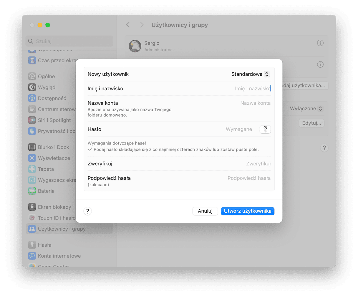This screenshot has width=358, height=296.
Task: Select Ekran blokady in the sidebar
Action: pyautogui.click(x=69, y=207)
